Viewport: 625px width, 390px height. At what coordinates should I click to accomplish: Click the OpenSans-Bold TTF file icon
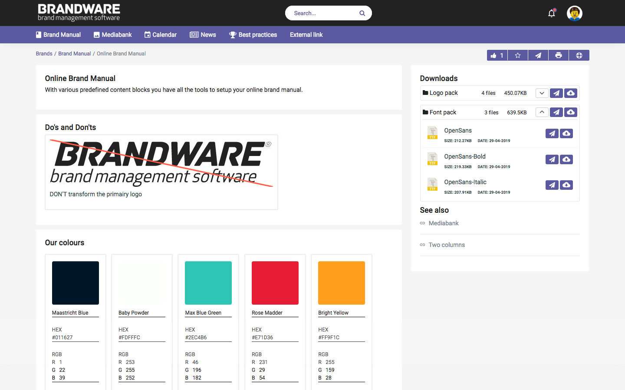click(x=432, y=159)
